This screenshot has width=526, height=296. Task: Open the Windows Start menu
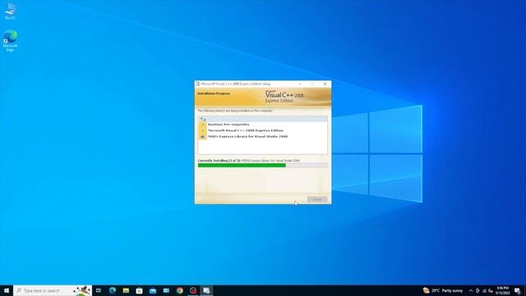[7, 290]
